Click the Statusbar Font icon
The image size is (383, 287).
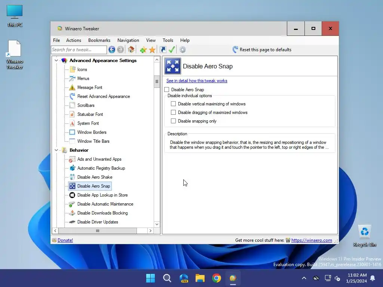pos(72,114)
